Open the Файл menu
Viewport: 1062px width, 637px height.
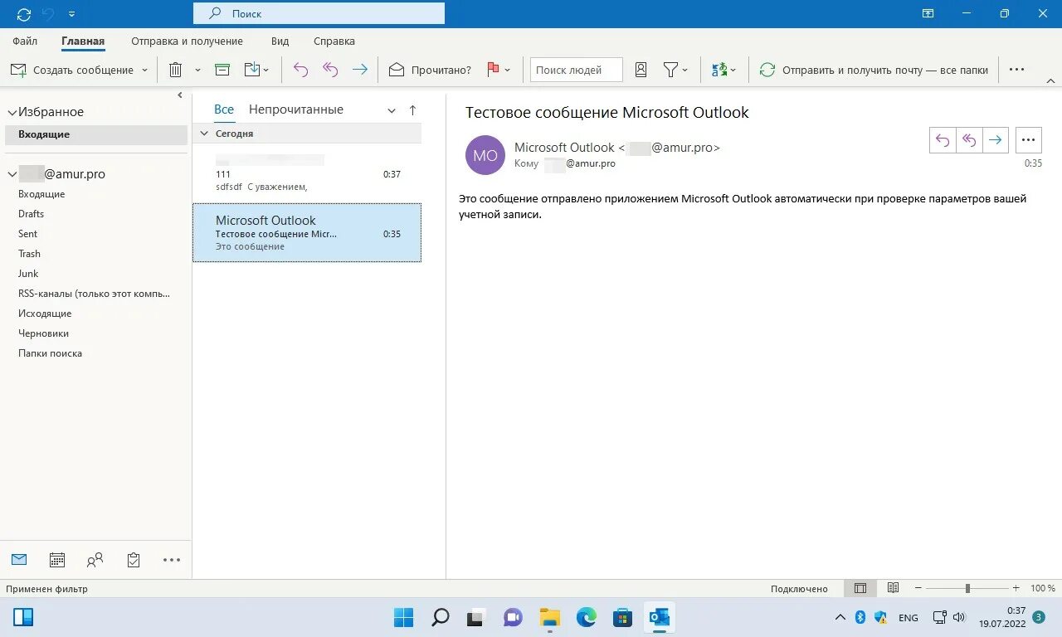(24, 41)
